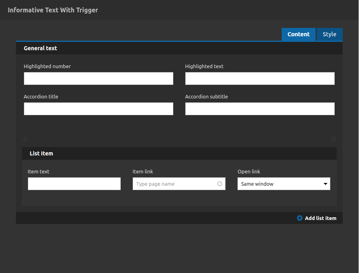The width and height of the screenshot is (359, 273).
Task: Remove the list item using the X icon
Action: [333, 139]
